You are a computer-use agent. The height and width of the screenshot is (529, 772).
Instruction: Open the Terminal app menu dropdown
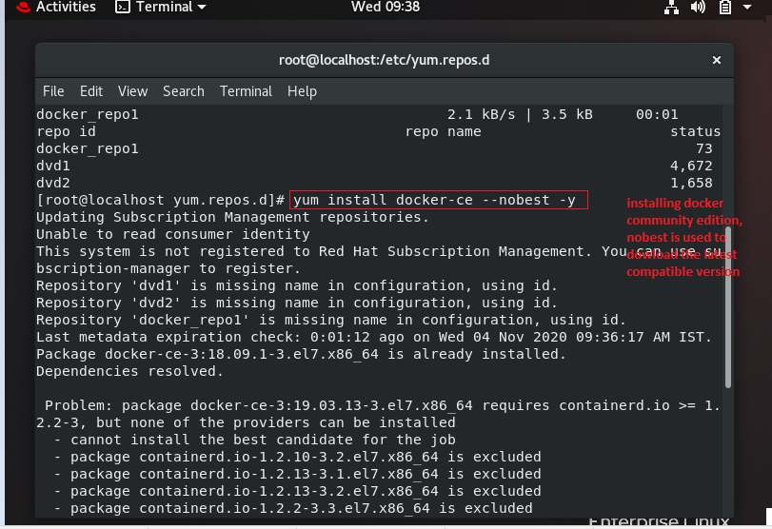(161, 7)
